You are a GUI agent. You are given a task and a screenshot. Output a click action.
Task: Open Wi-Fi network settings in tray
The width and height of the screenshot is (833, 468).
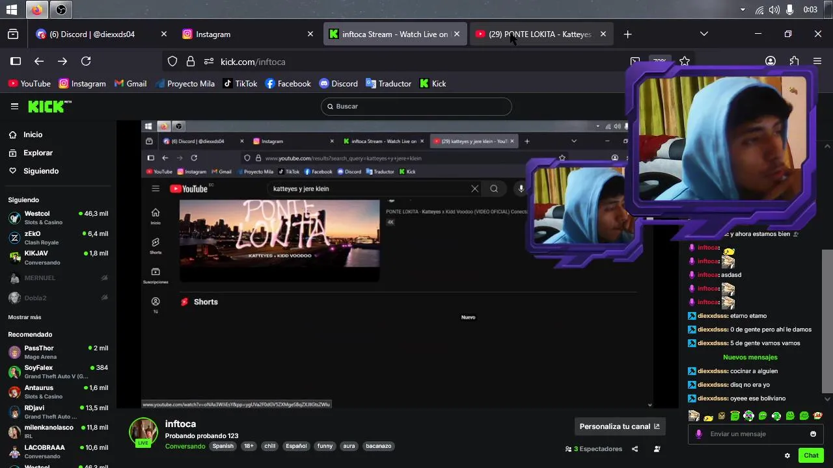tap(759, 10)
